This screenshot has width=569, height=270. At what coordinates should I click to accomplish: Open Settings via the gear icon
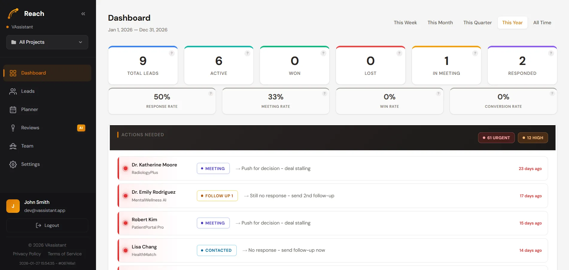13,164
